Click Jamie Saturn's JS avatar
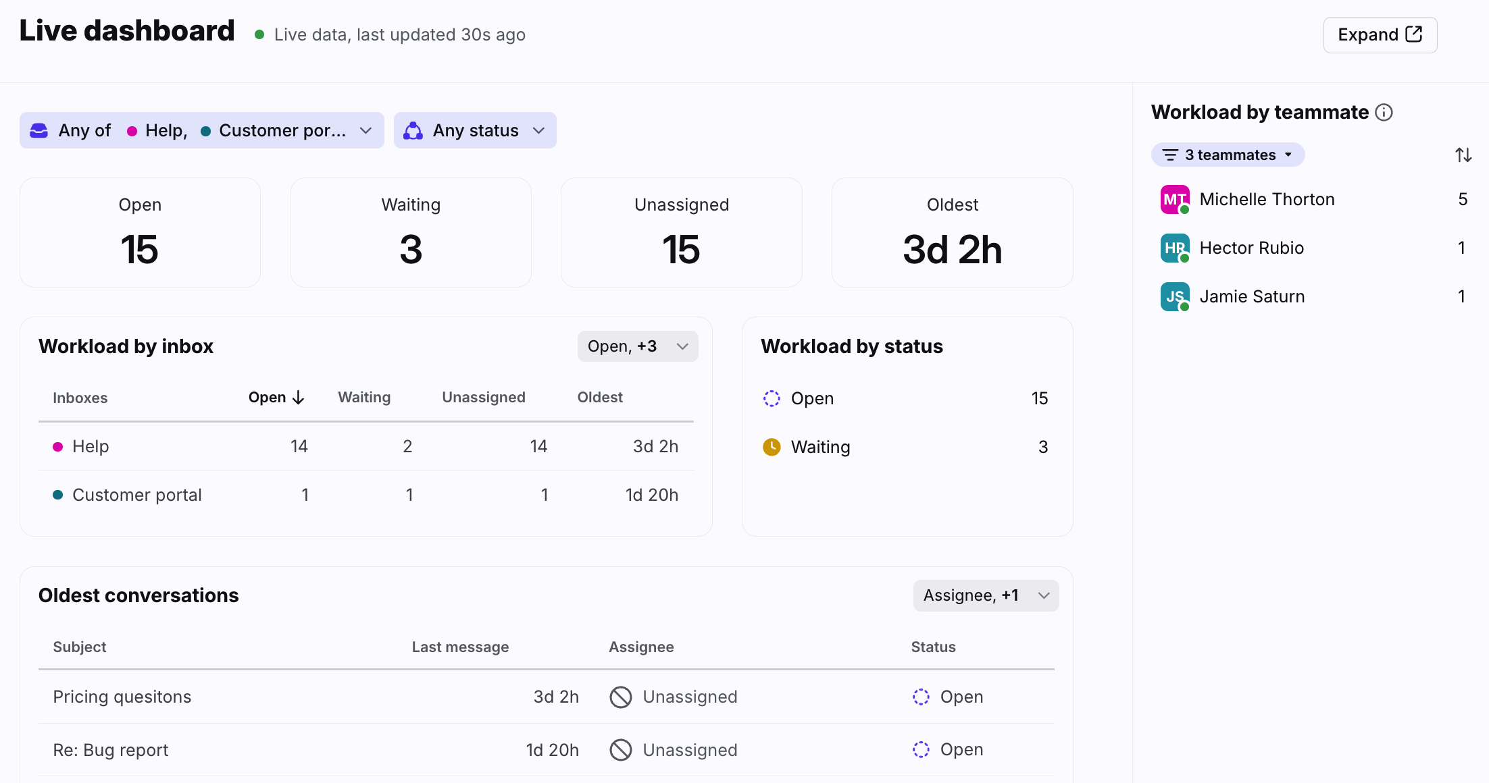 (x=1175, y=297)
